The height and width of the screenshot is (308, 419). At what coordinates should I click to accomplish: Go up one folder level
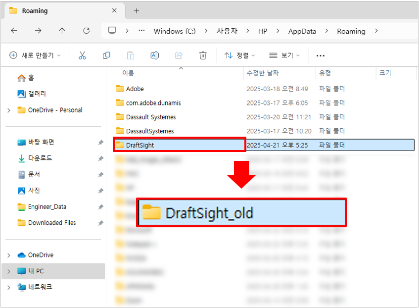click(62, 31)
